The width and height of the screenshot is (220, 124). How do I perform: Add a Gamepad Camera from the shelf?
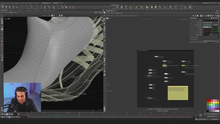click(x=190, y=8)
